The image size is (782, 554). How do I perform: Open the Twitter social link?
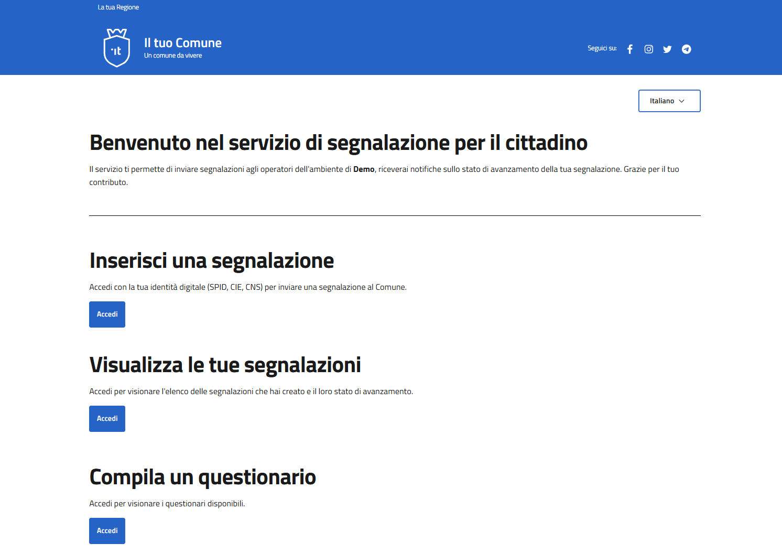point(667,49)
